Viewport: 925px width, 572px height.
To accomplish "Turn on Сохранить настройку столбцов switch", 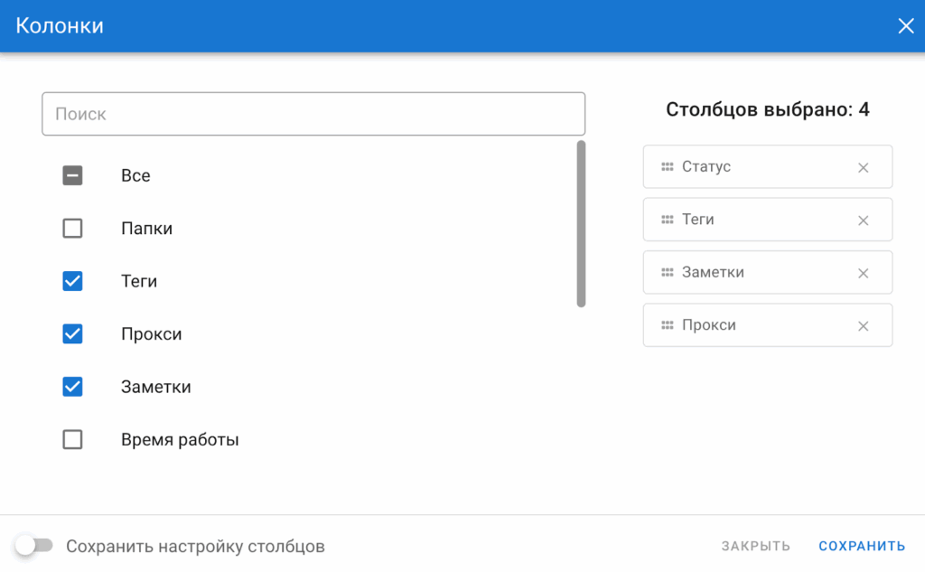I will click(x=34, y=546).
